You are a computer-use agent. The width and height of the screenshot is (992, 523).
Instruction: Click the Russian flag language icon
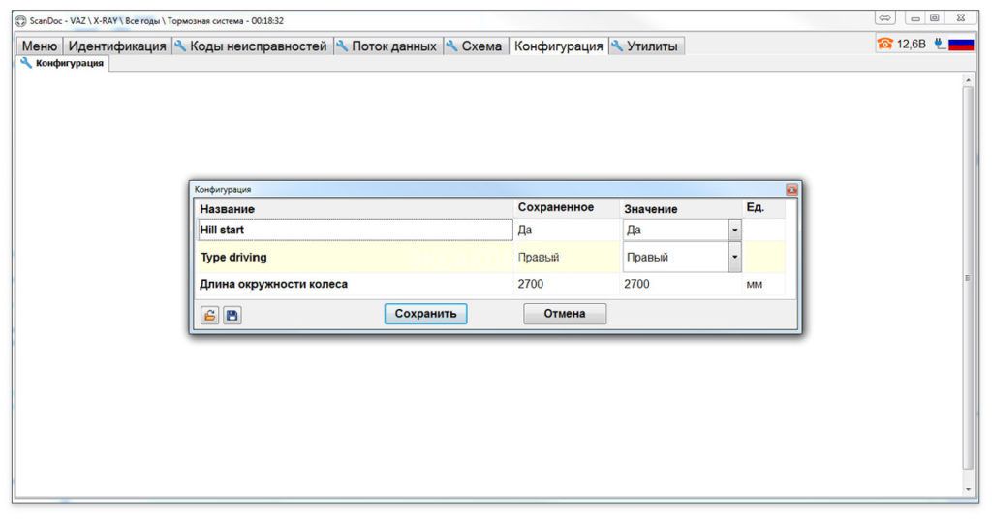tap(961, 44)
